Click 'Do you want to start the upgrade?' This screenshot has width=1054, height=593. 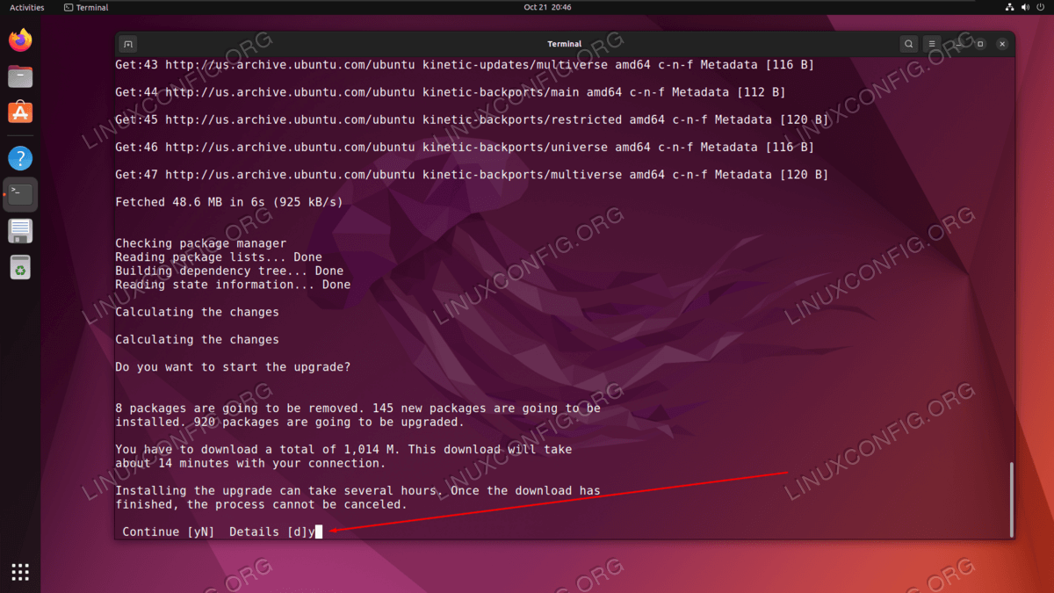coord(233,367)
